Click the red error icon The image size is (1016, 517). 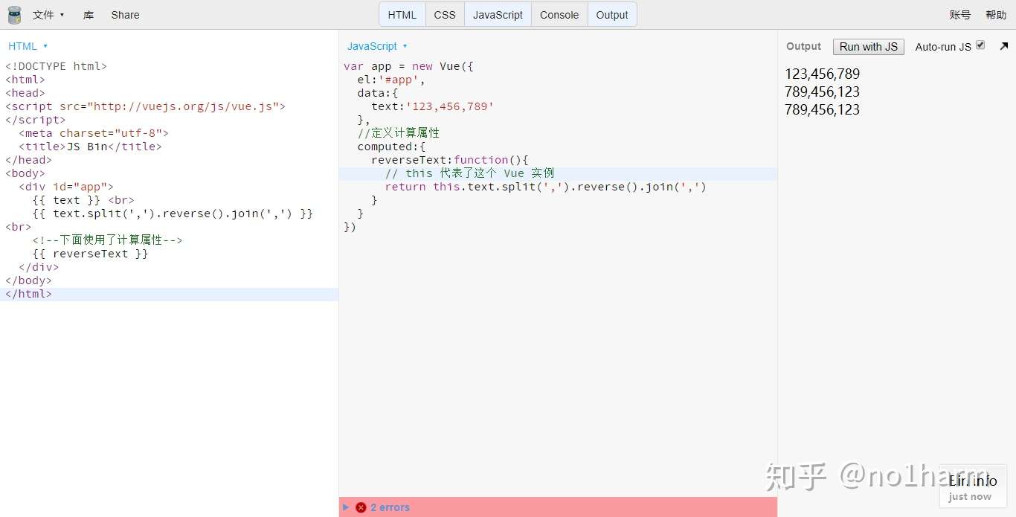click(x=361, y=507)
